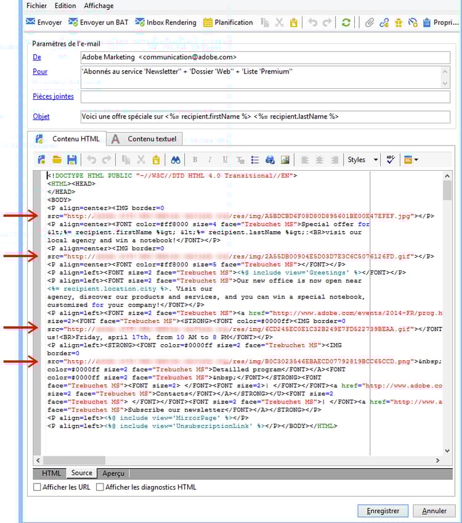The image size is (462, 523).
Task: Click the bulleted list icon
Action: pyautogui.click(x=255, y=160)
